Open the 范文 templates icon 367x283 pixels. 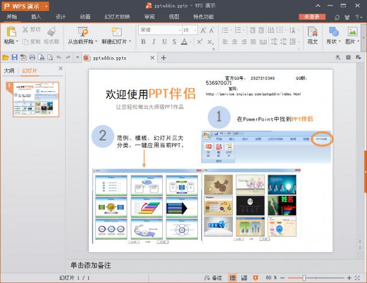pyautogui.click(x=313, y=32)
